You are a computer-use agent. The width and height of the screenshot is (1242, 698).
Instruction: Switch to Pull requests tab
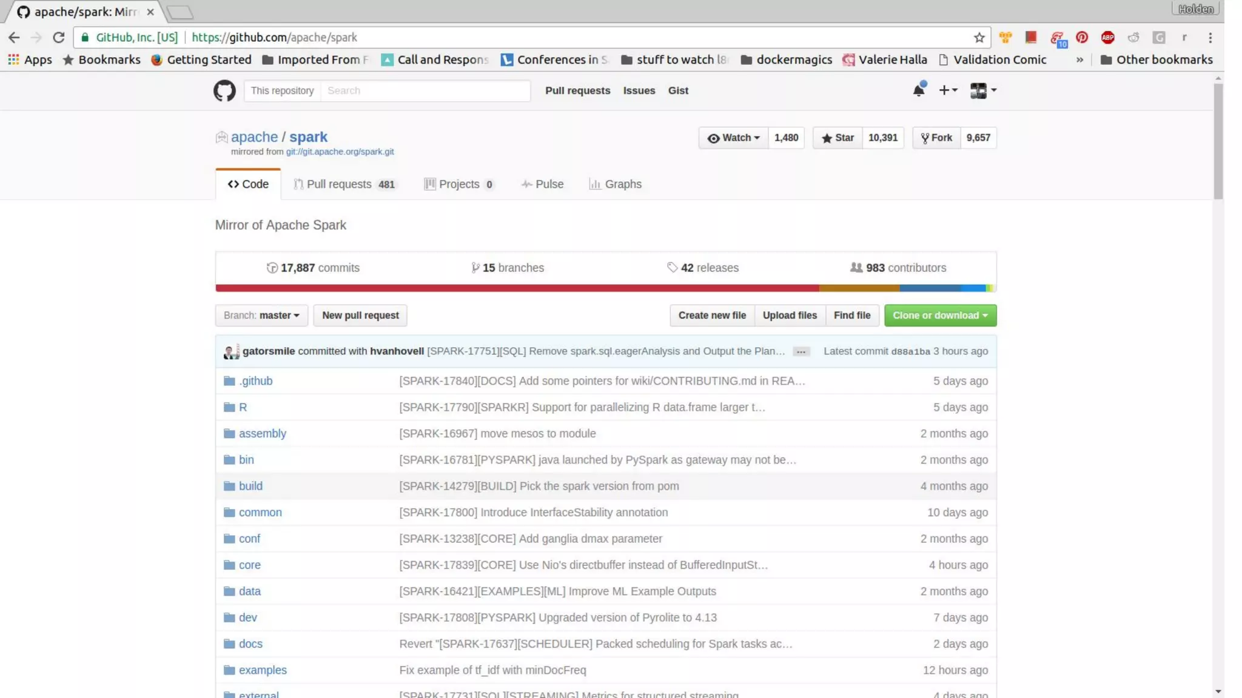[x=344, y=184]
